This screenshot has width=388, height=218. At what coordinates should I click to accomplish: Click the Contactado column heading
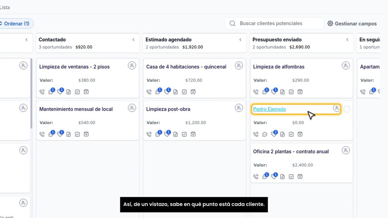(x=52, y=40)
